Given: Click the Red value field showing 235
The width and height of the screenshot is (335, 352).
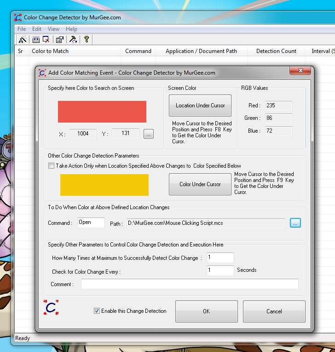Looking at the screenshot, I should [279, 106].
